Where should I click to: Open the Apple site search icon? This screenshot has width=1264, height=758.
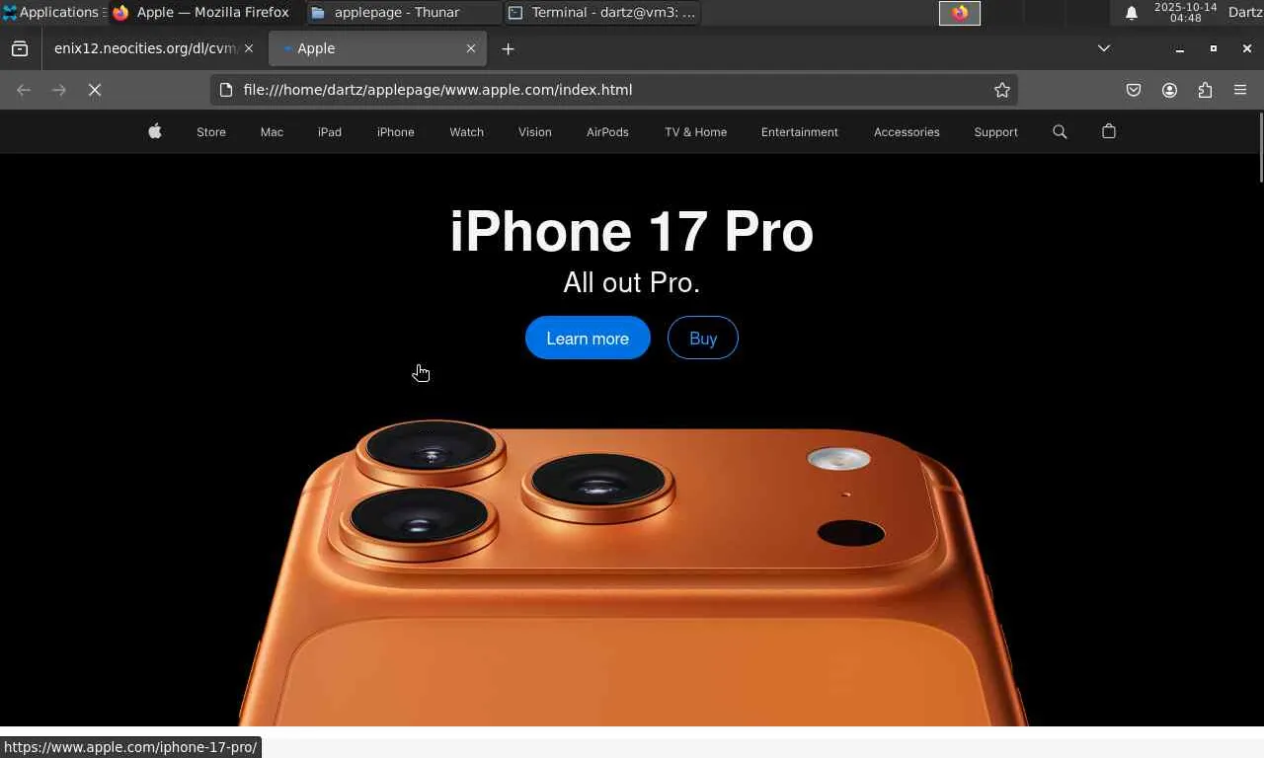1060,131
